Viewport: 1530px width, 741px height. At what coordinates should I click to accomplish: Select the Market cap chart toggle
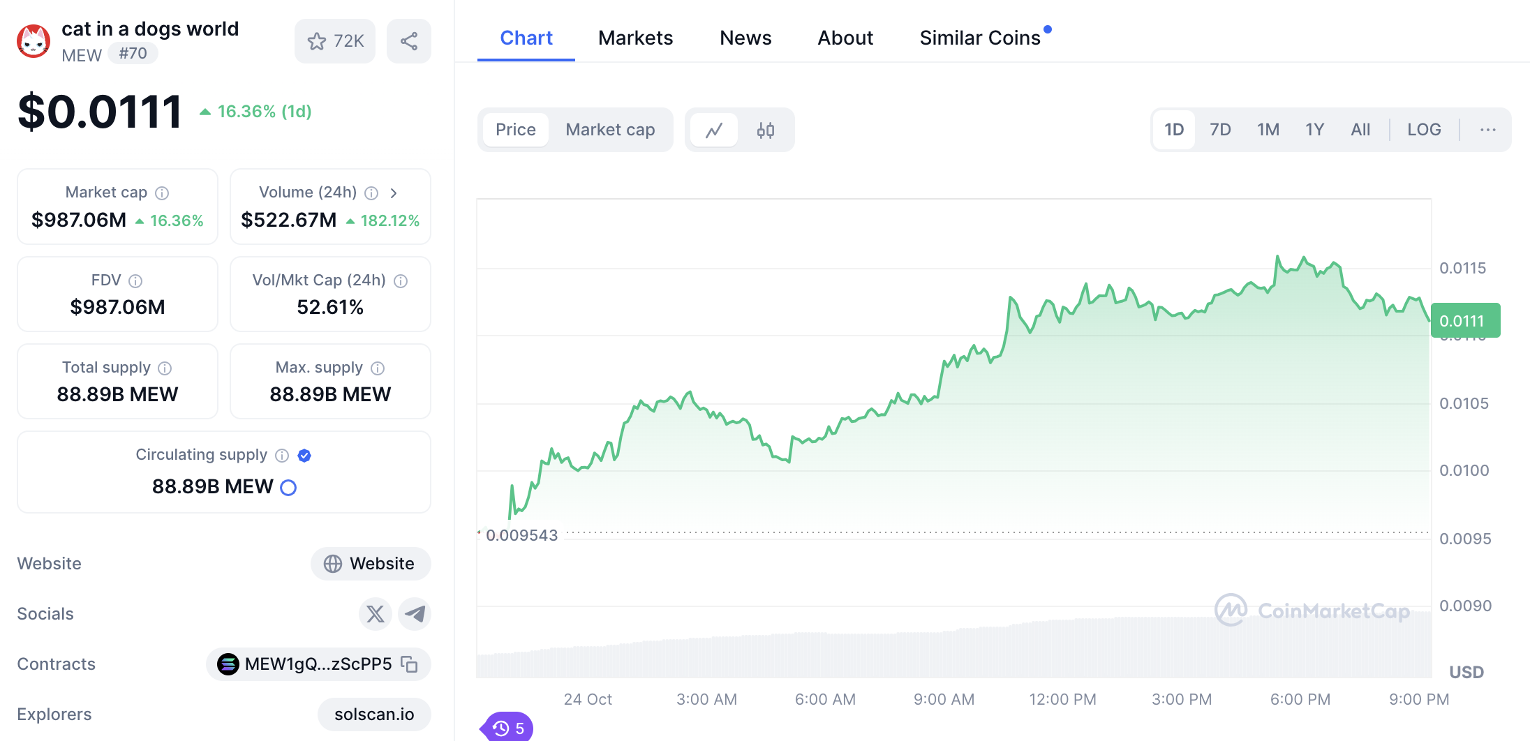click(610, 130)
